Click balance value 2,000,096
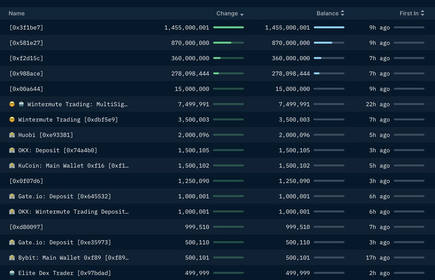The image size is (435, 280). coord(294,135)
